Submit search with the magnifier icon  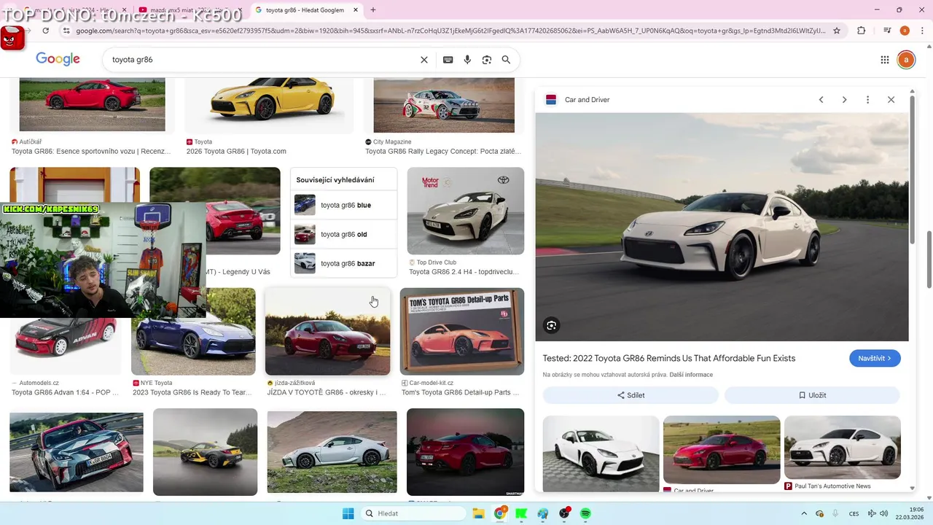point(506,60)
